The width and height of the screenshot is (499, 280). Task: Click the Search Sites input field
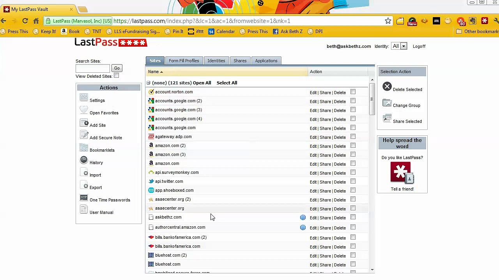pos(93,68)
